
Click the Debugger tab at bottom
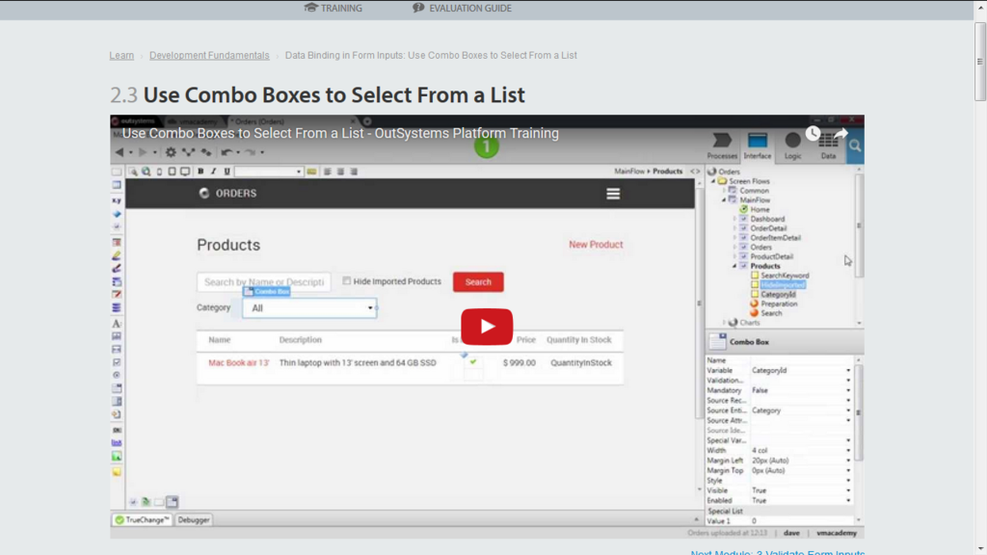(193, 519)
